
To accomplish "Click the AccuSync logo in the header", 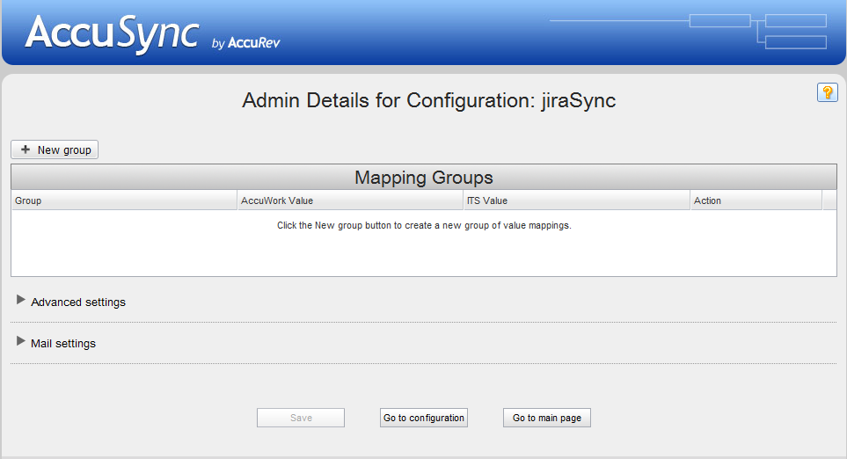I will 112,33.
